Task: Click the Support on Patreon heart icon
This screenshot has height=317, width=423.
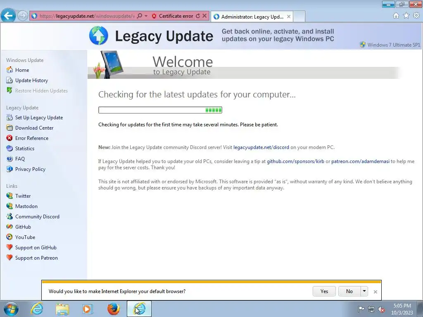Action: (x=10, y=258)
